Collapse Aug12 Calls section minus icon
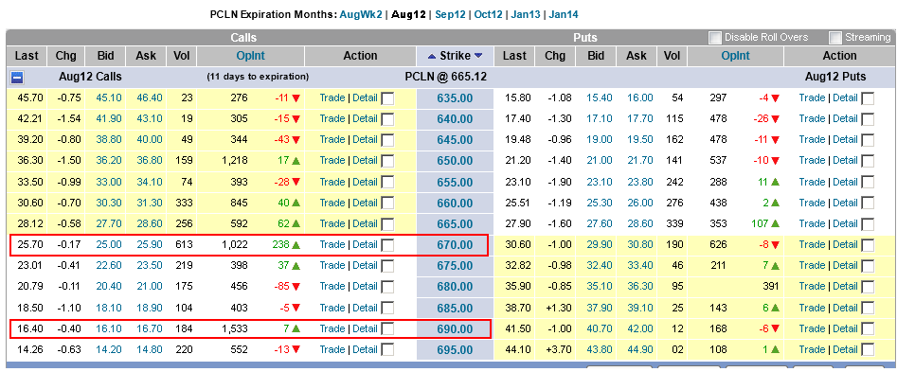This screenshot has width=897, height=372. (x=17, y=77)
